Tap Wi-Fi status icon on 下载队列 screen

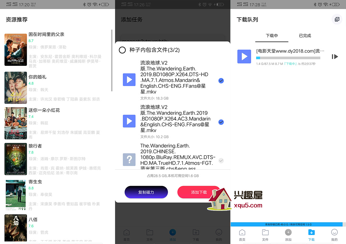(326, 4)
